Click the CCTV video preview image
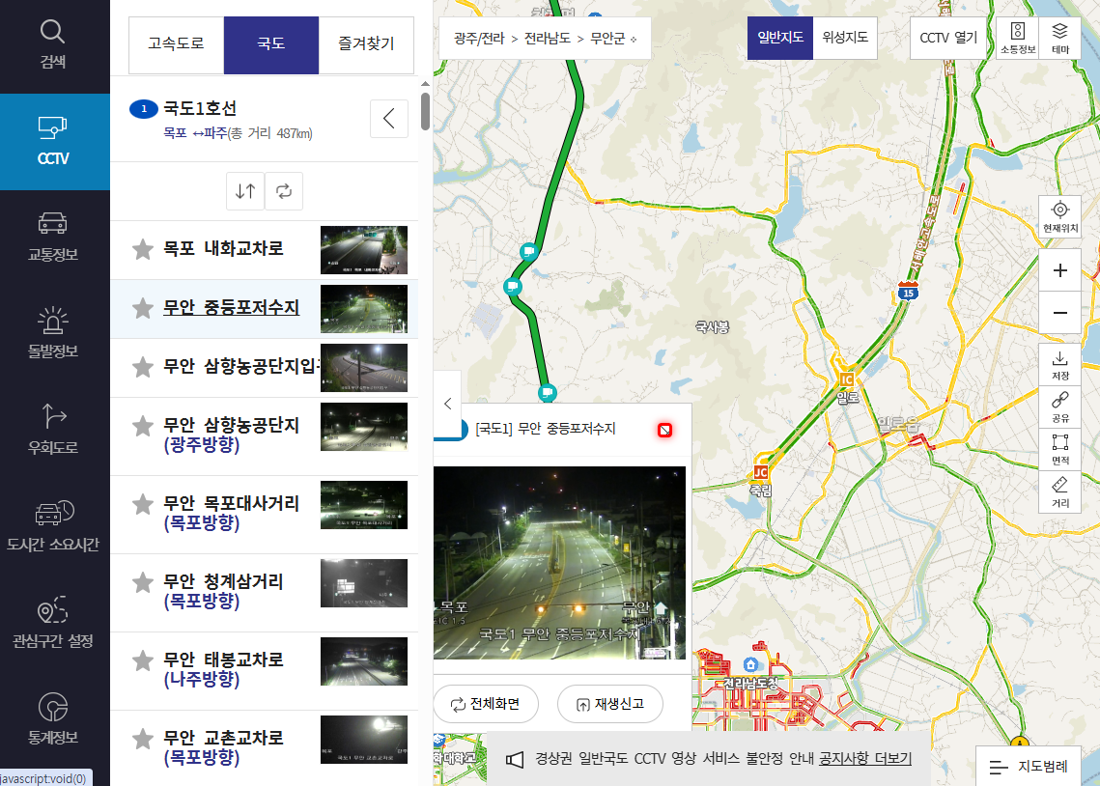Screen dimensions: 1100x786 click(559, 563)
